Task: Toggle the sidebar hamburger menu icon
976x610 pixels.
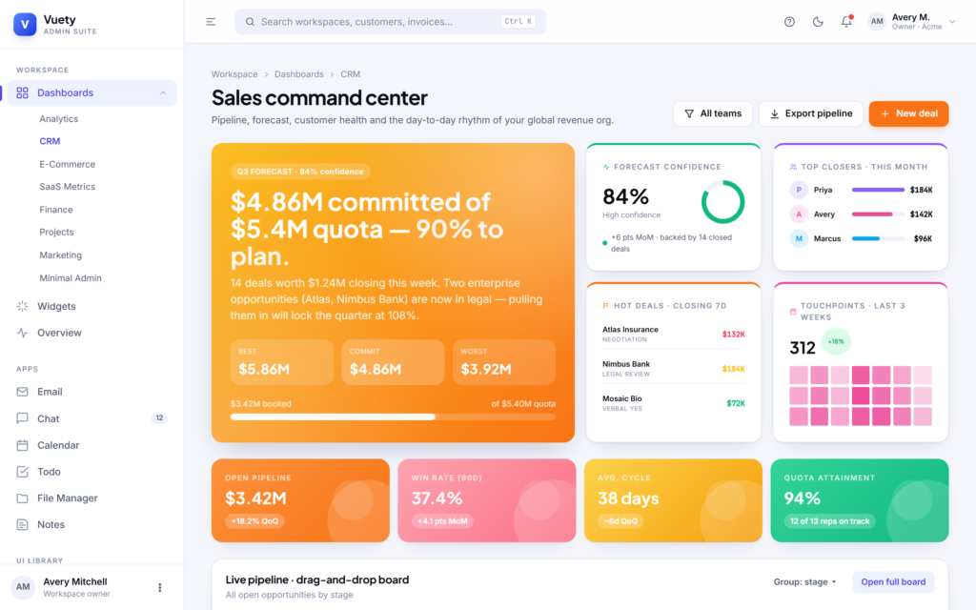Action: (x=211, y=22)
